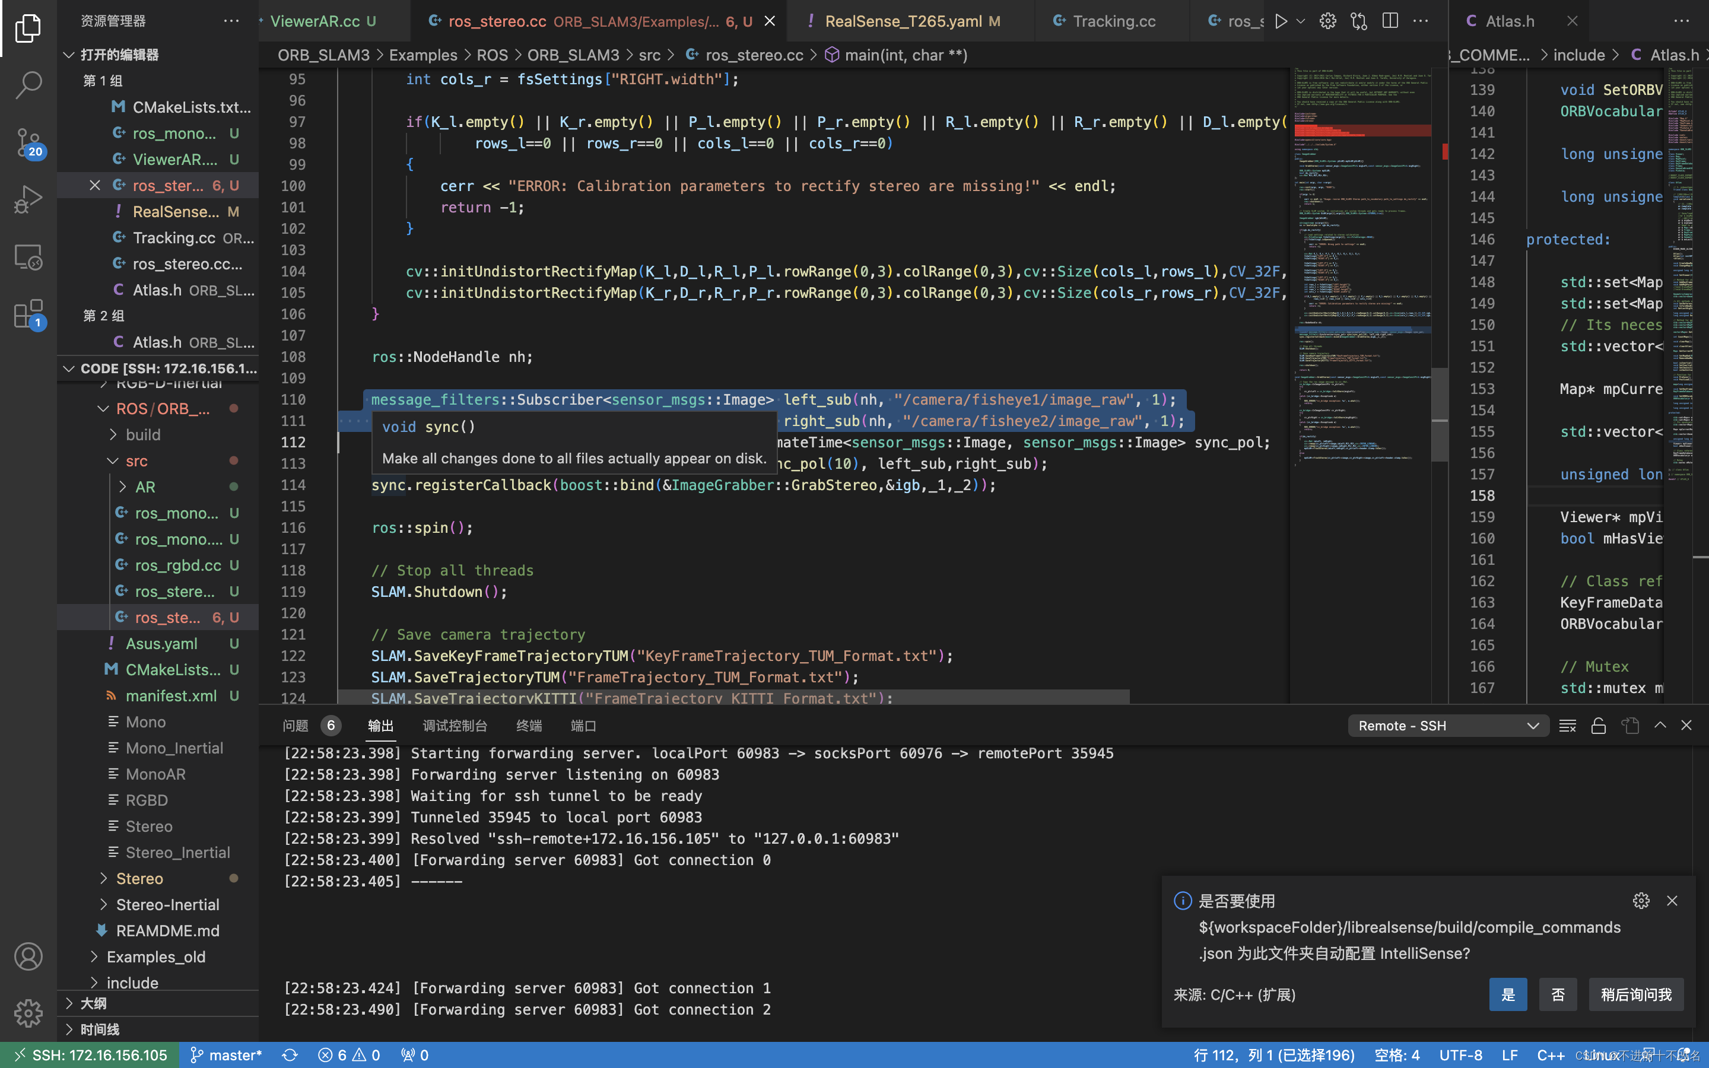
Task: Open Source Control view with 20 changes
Action: (28, 142)
